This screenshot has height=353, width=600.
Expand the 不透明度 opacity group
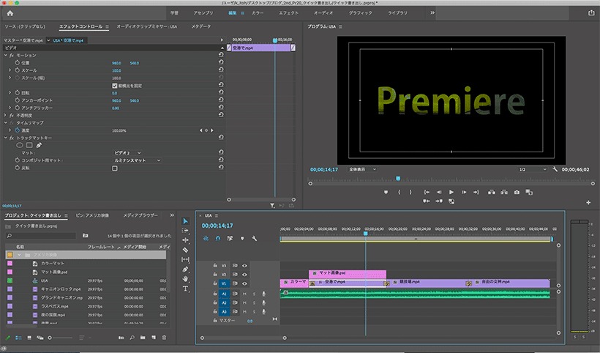[x=6, y=115]
